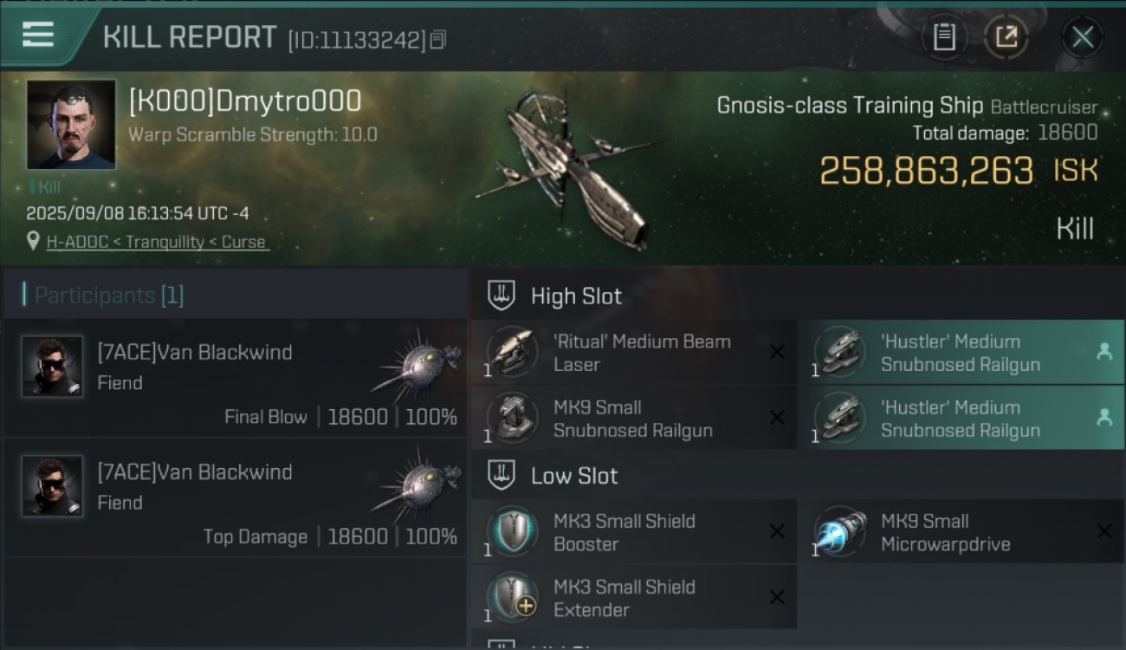The width and height of the screenshot is (1126, 650).
Task: Click the MK3 Small Shield Booster icon
Action: click(513, 532)
